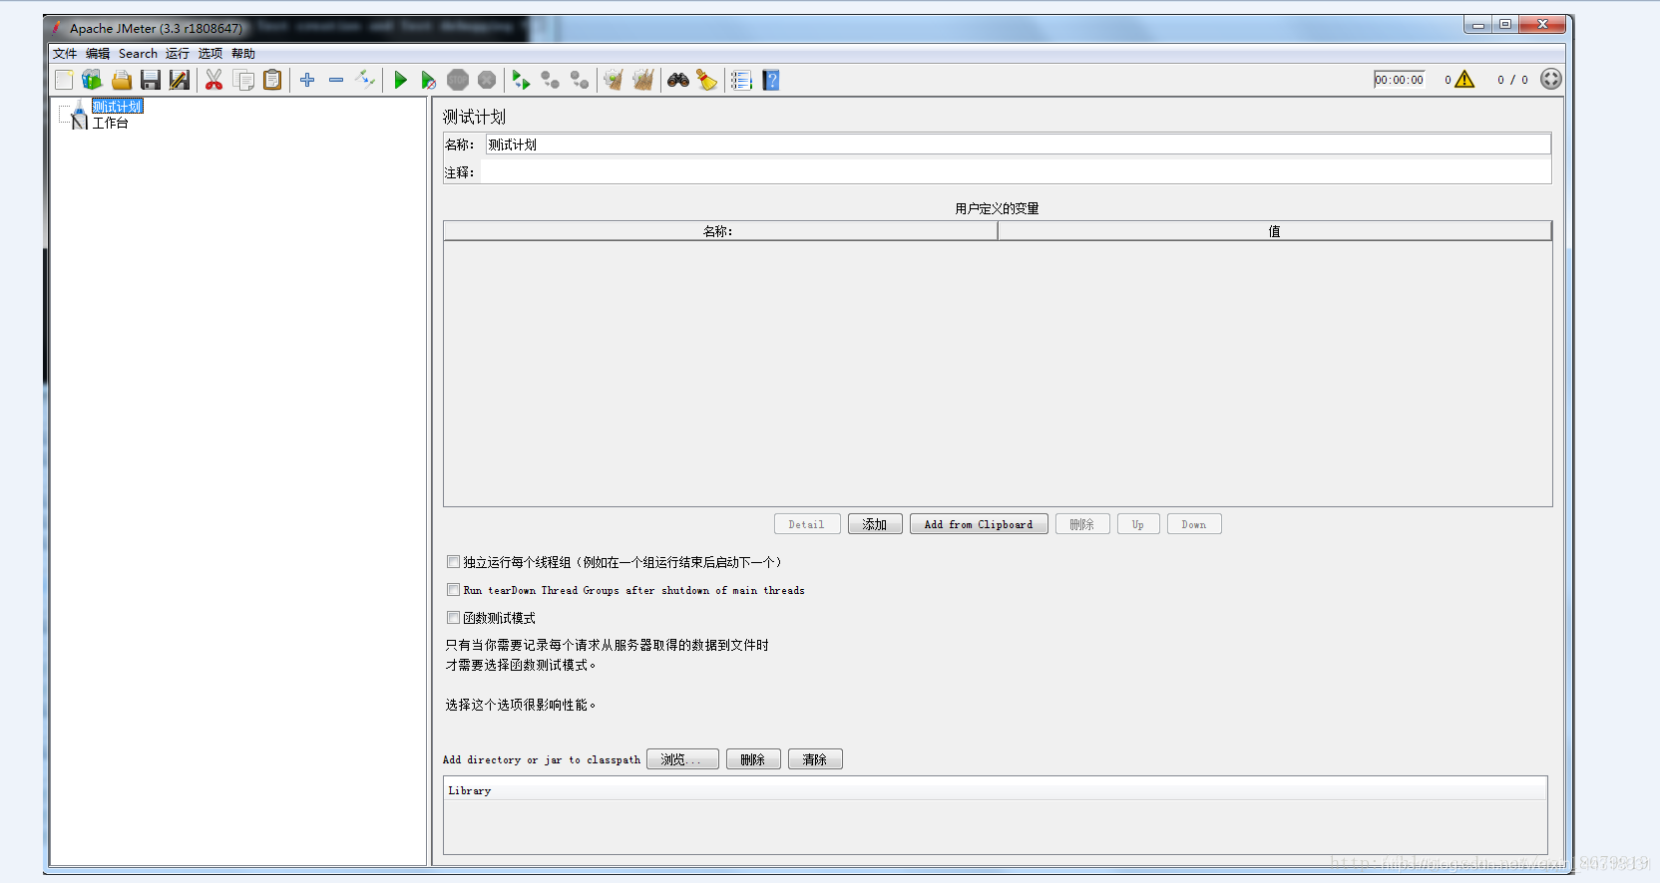Create a new test plan with New icon
Image resolution: width=1660 pixels, height=883 pixels.
tap(64, 80)
